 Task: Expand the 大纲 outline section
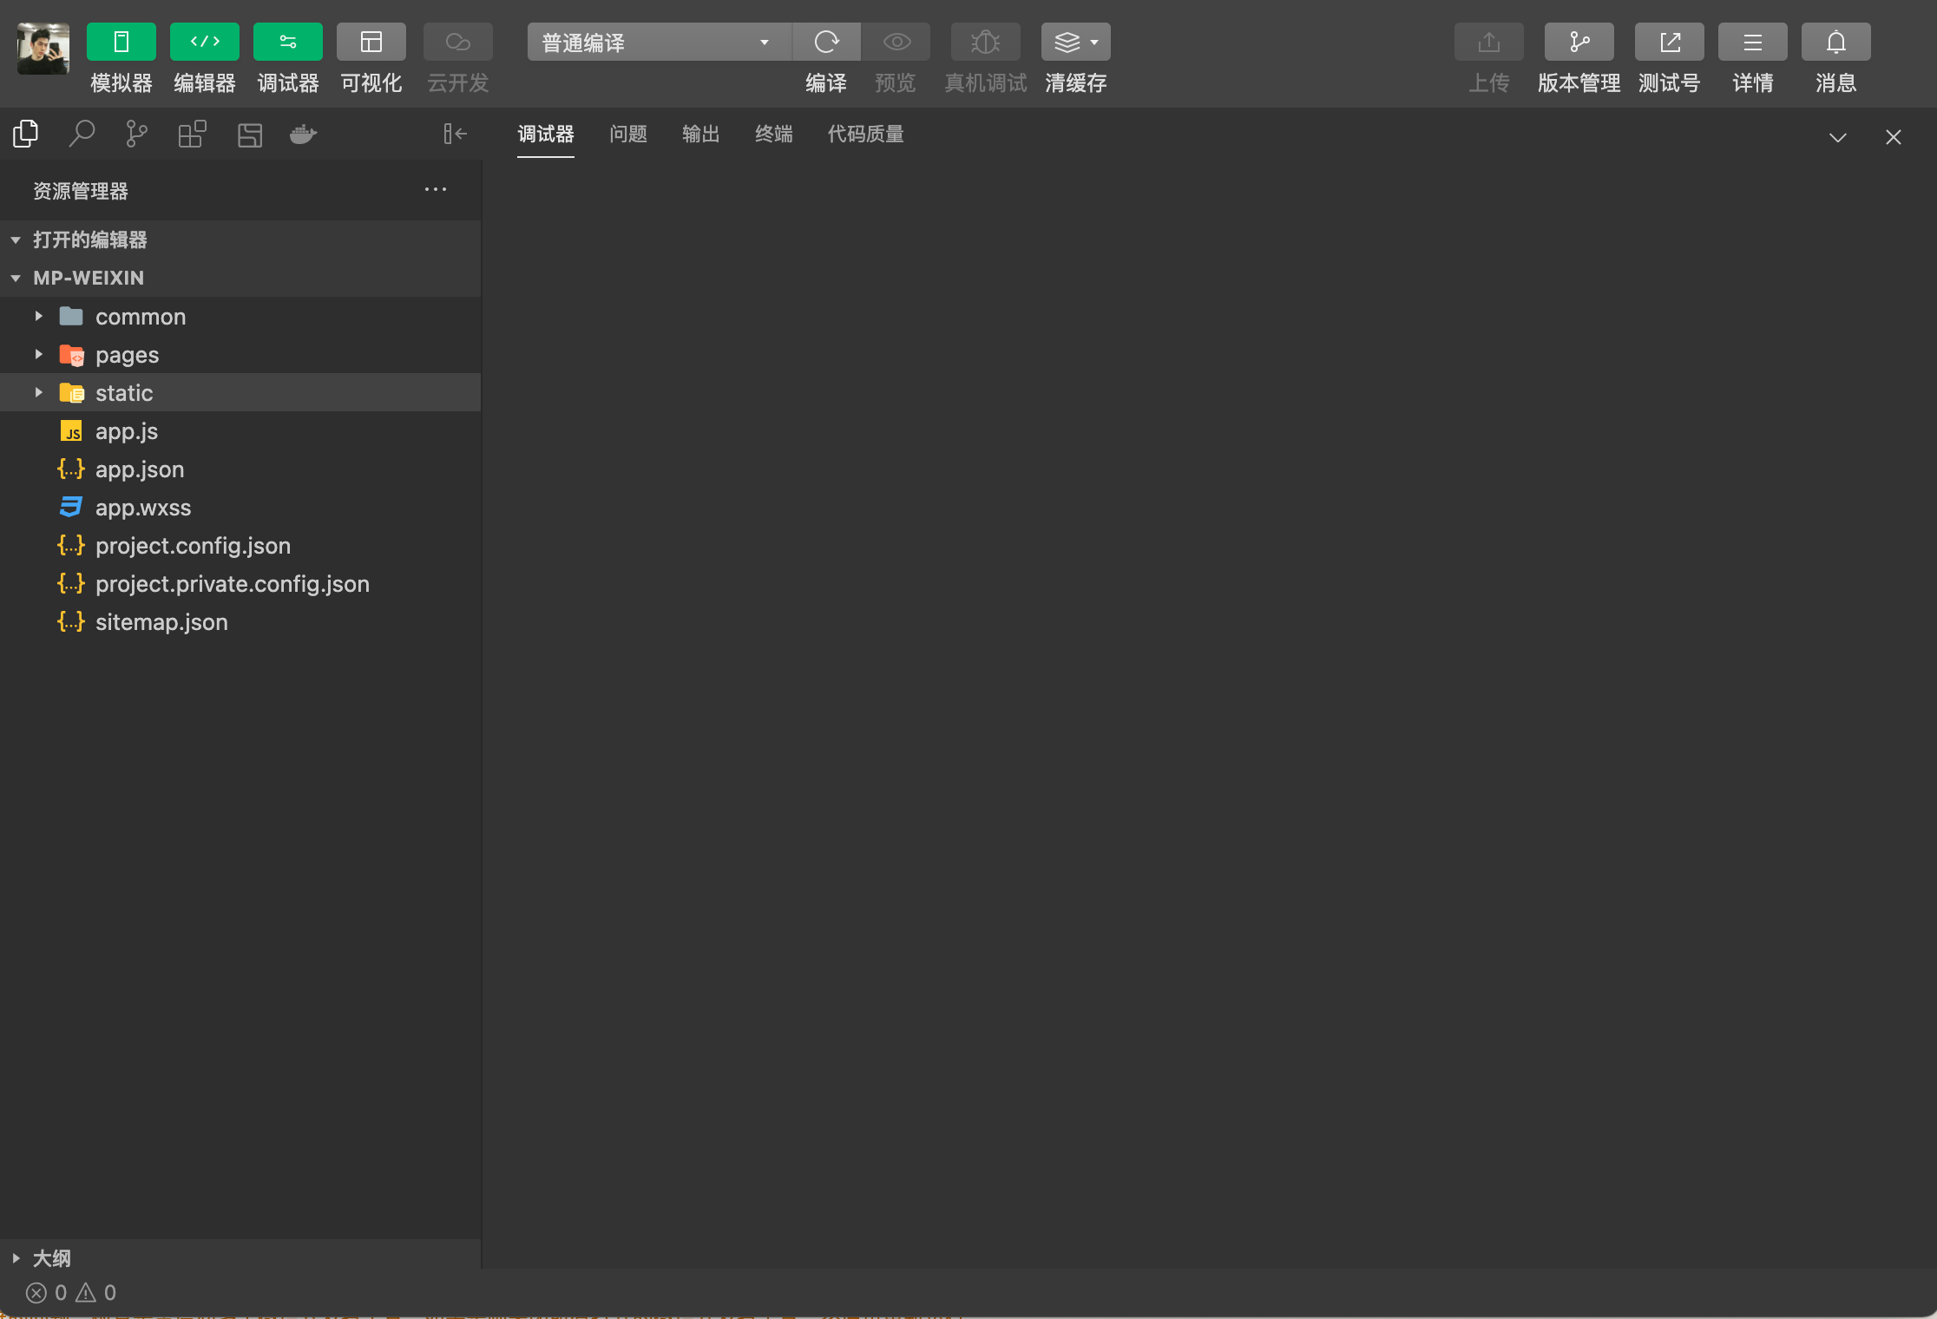click(51, 1257)
